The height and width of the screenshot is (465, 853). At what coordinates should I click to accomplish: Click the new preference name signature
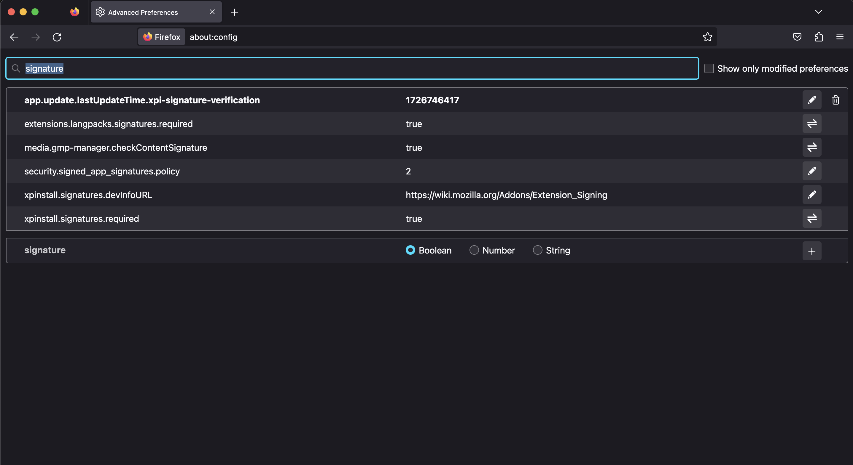click(x=45, y=250)
